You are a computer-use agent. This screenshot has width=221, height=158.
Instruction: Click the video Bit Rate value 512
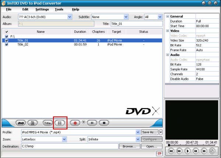[x=199, y=45]
